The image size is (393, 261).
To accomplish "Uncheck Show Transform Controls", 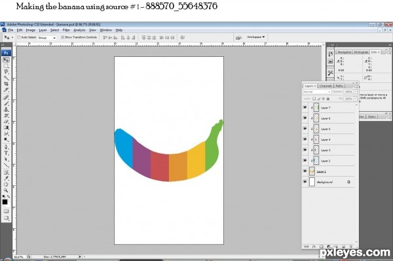I will pyautogui.click(x=62, y=37).
